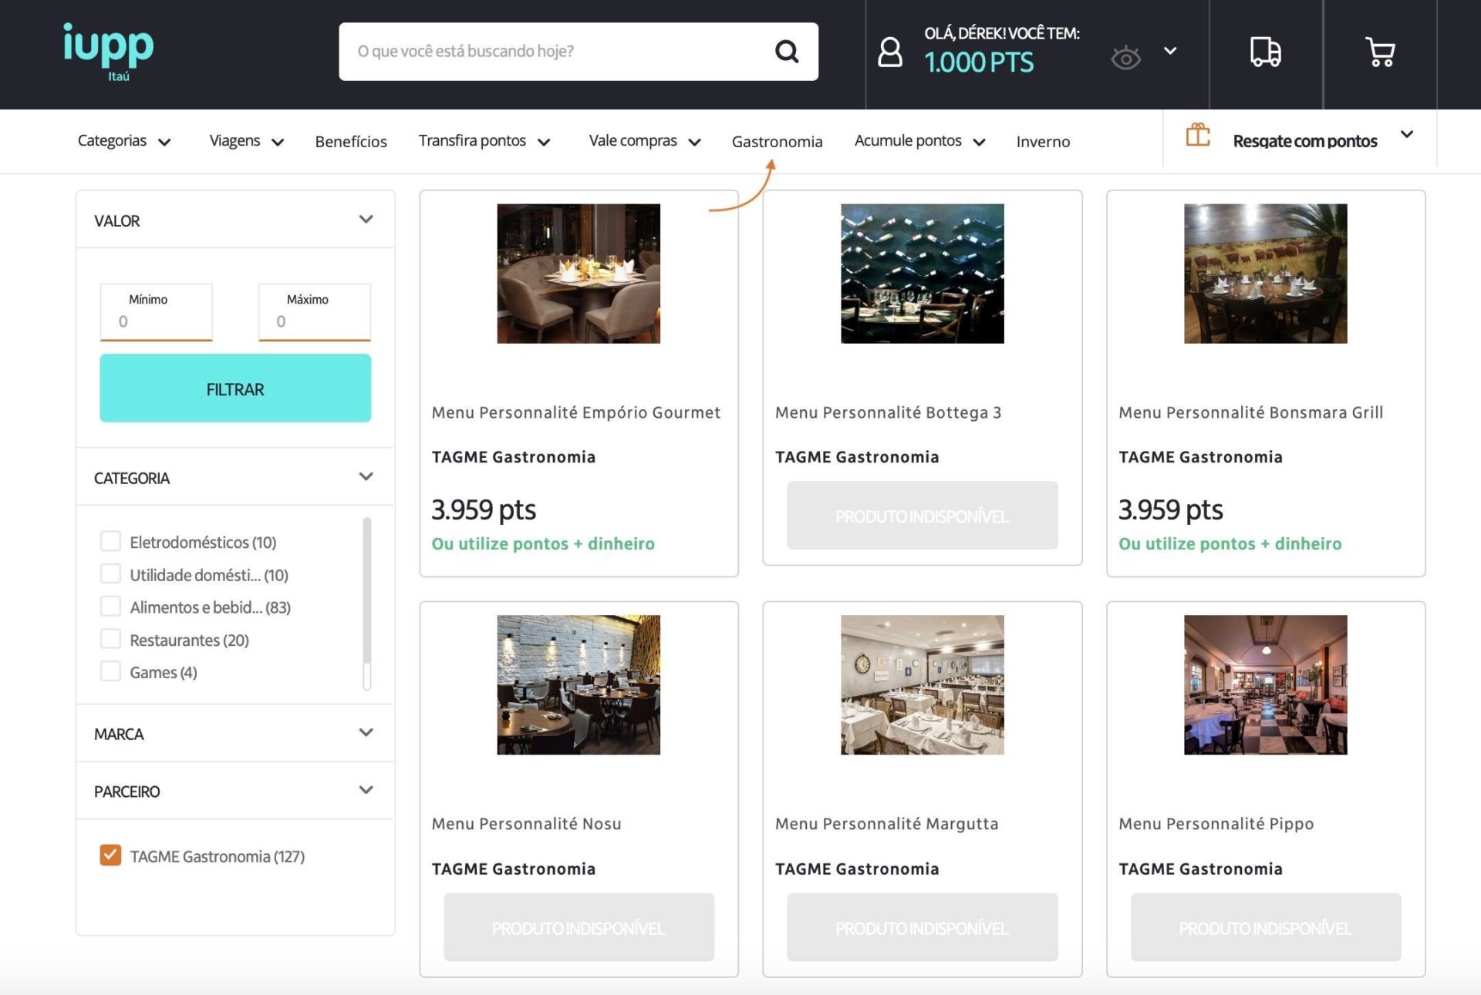
Task: Click Produto Indisponível button for Margutta
Action: pyautogui.click(x=922, y=927)
